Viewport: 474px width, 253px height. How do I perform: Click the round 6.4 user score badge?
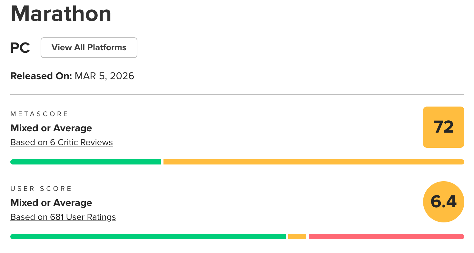click(443, 202)
